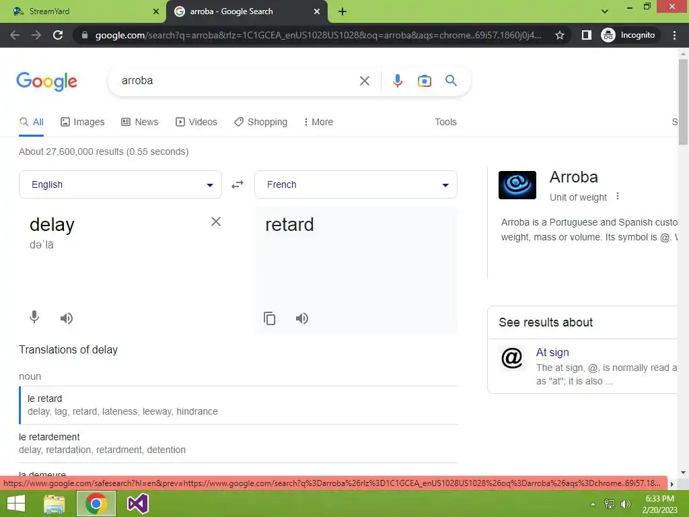Clear the search box text
The image size is (689, 517).
[x=364, y=81]
